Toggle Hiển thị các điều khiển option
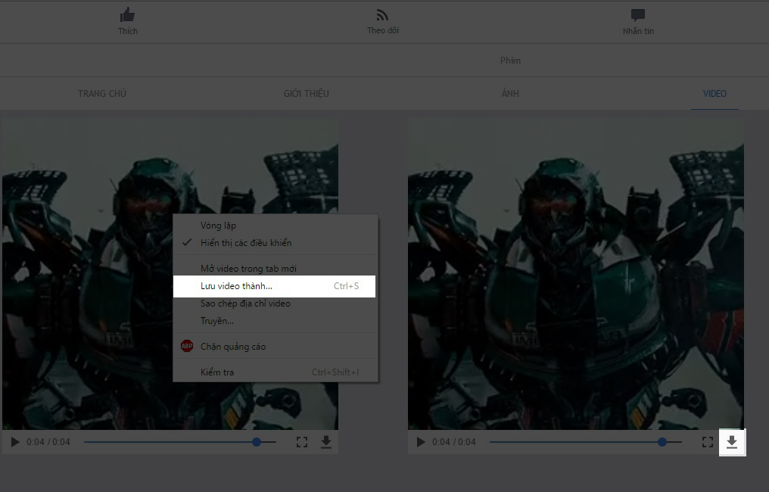This screenshot has height=492, width=769. (245, 243)
